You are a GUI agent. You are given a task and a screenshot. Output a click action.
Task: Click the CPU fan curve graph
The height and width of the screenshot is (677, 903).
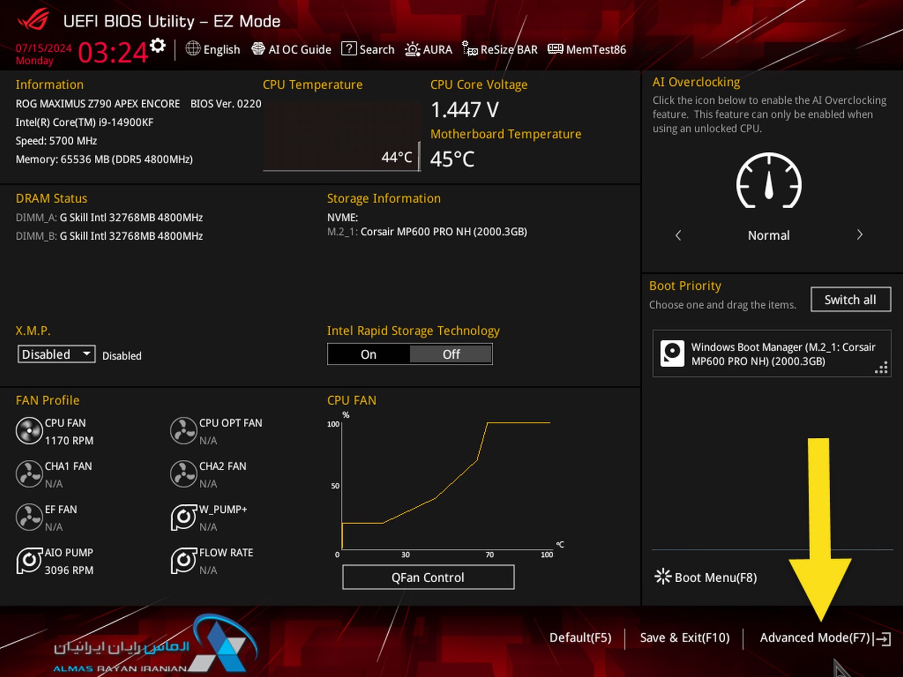point(446,485)
